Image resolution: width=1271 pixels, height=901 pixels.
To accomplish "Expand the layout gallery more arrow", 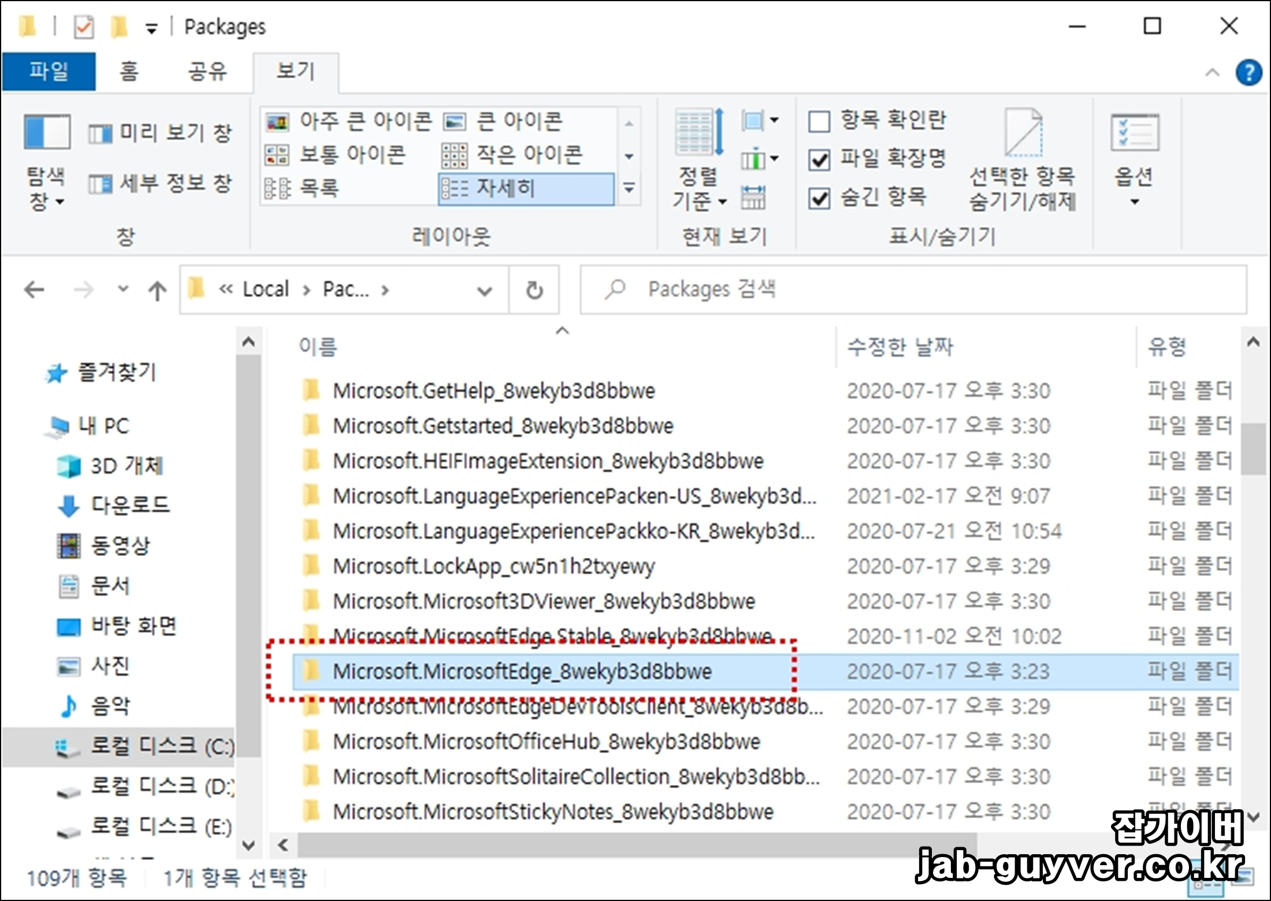I will point(629,188).
